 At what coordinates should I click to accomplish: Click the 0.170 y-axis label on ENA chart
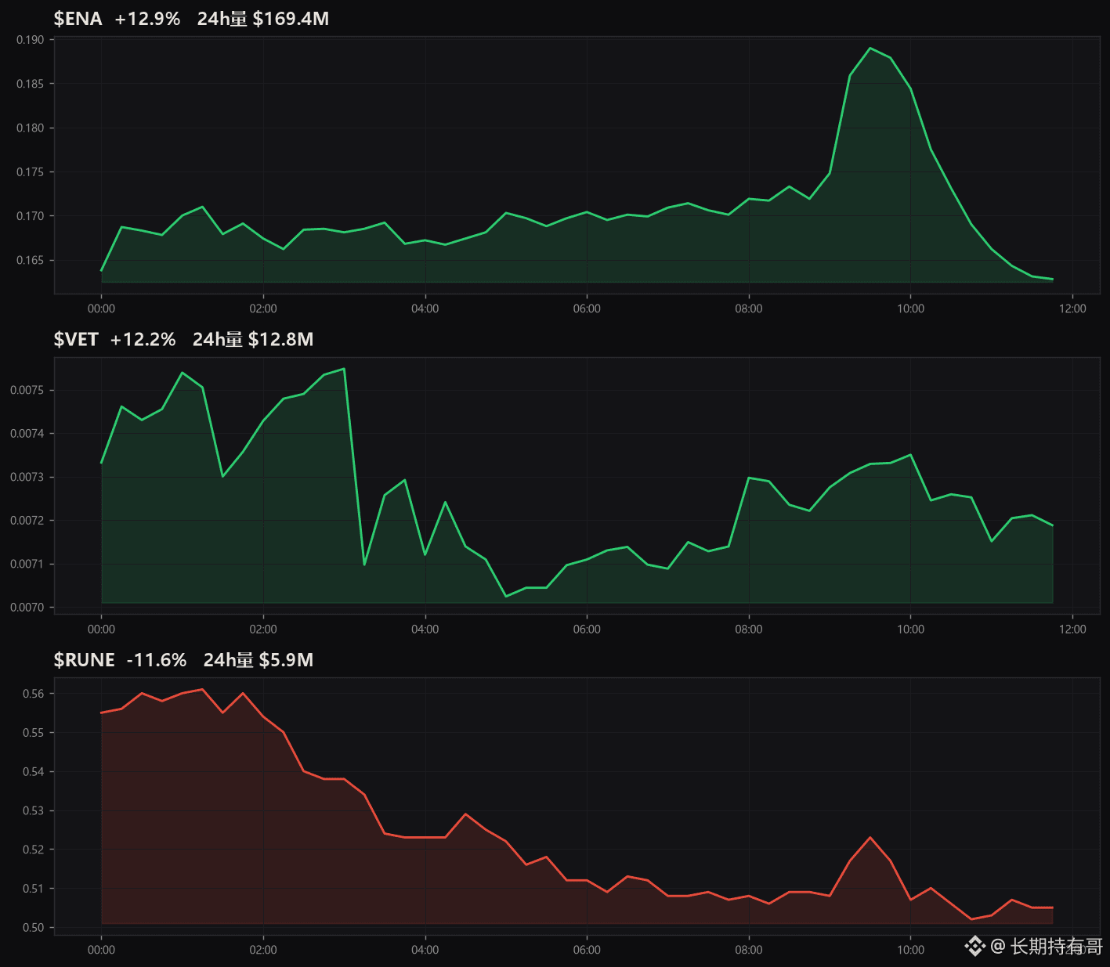[x=30, y=216]
